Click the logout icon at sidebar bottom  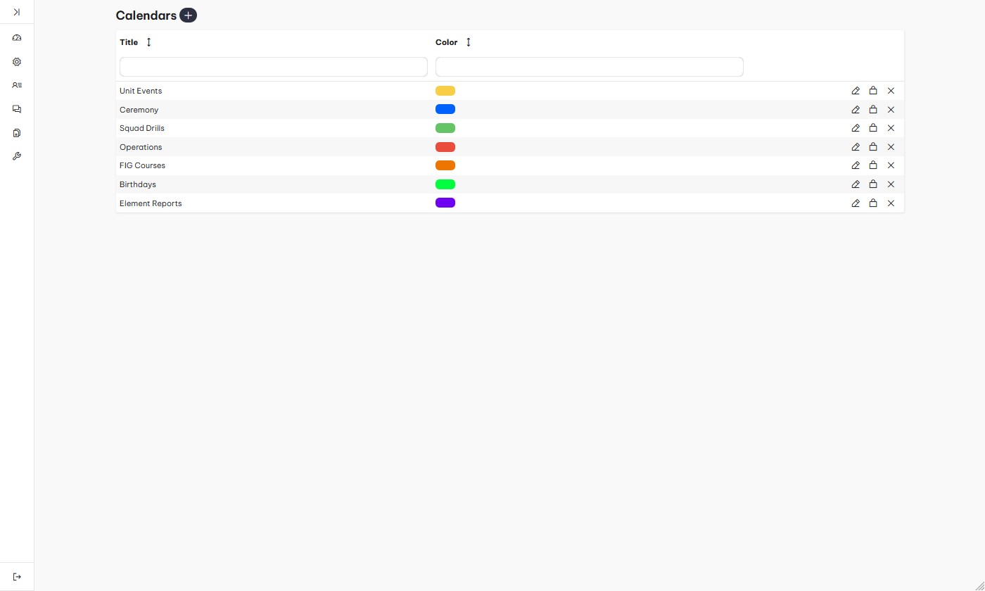[17, 577]
